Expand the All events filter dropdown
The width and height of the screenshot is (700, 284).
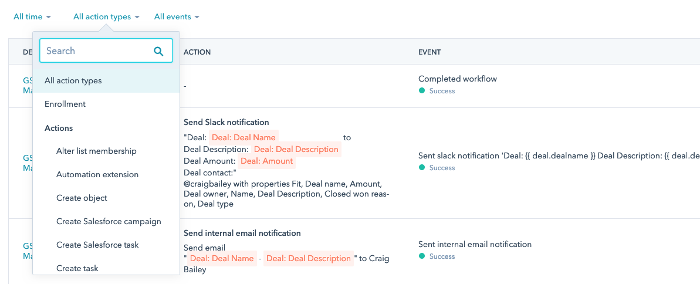[x=177, y=17]
